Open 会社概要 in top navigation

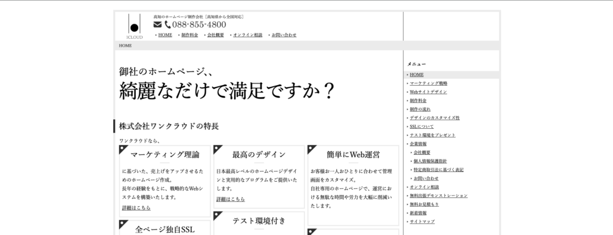pos(216,35)
